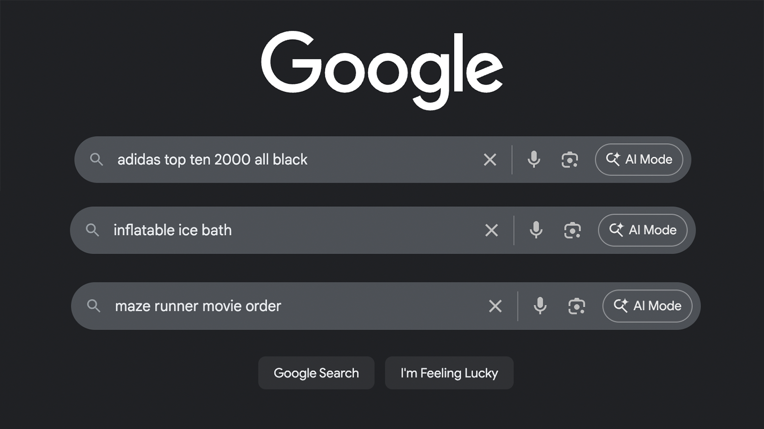764x429 pixels.
Task: Search by image in maze runner bar
Action: (x=577, y=306)
